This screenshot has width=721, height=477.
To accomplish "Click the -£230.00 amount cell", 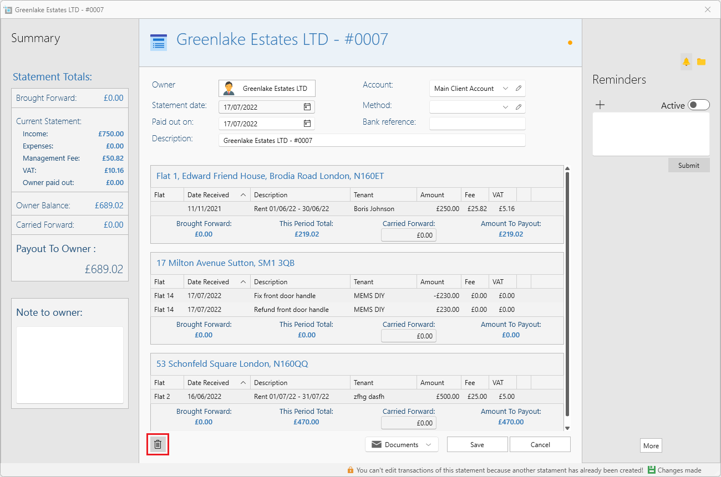I will [446, 296].
